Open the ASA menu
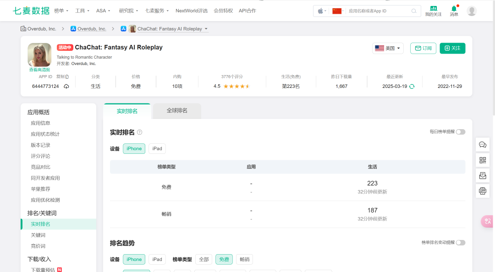The image size is (495, 272). click(103, 11)
